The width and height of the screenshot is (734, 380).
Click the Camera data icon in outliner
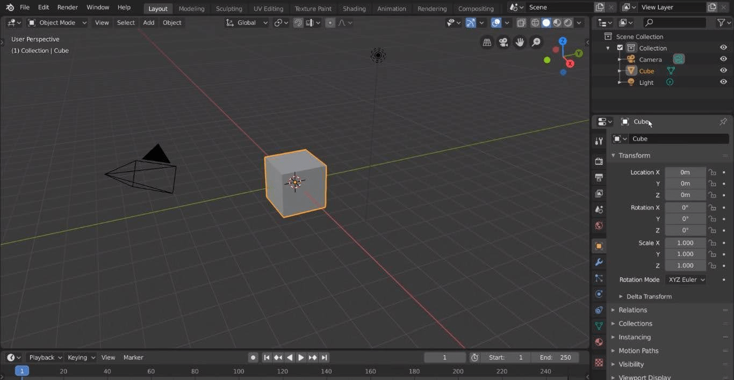(679, 59)
